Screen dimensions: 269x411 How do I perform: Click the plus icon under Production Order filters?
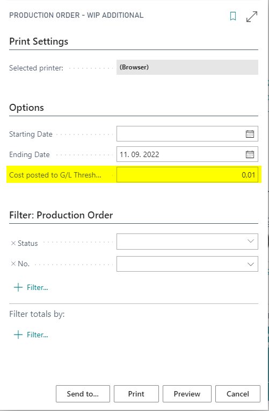18,287
